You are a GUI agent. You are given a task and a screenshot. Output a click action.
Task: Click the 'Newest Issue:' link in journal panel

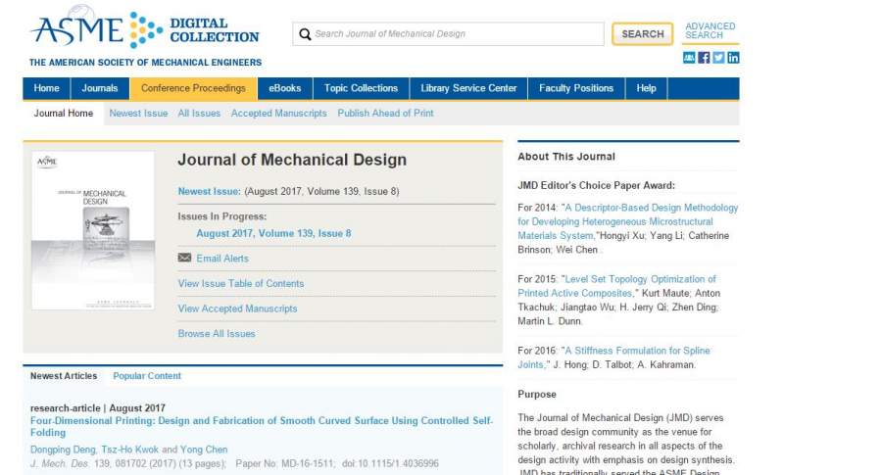[210, 191]
